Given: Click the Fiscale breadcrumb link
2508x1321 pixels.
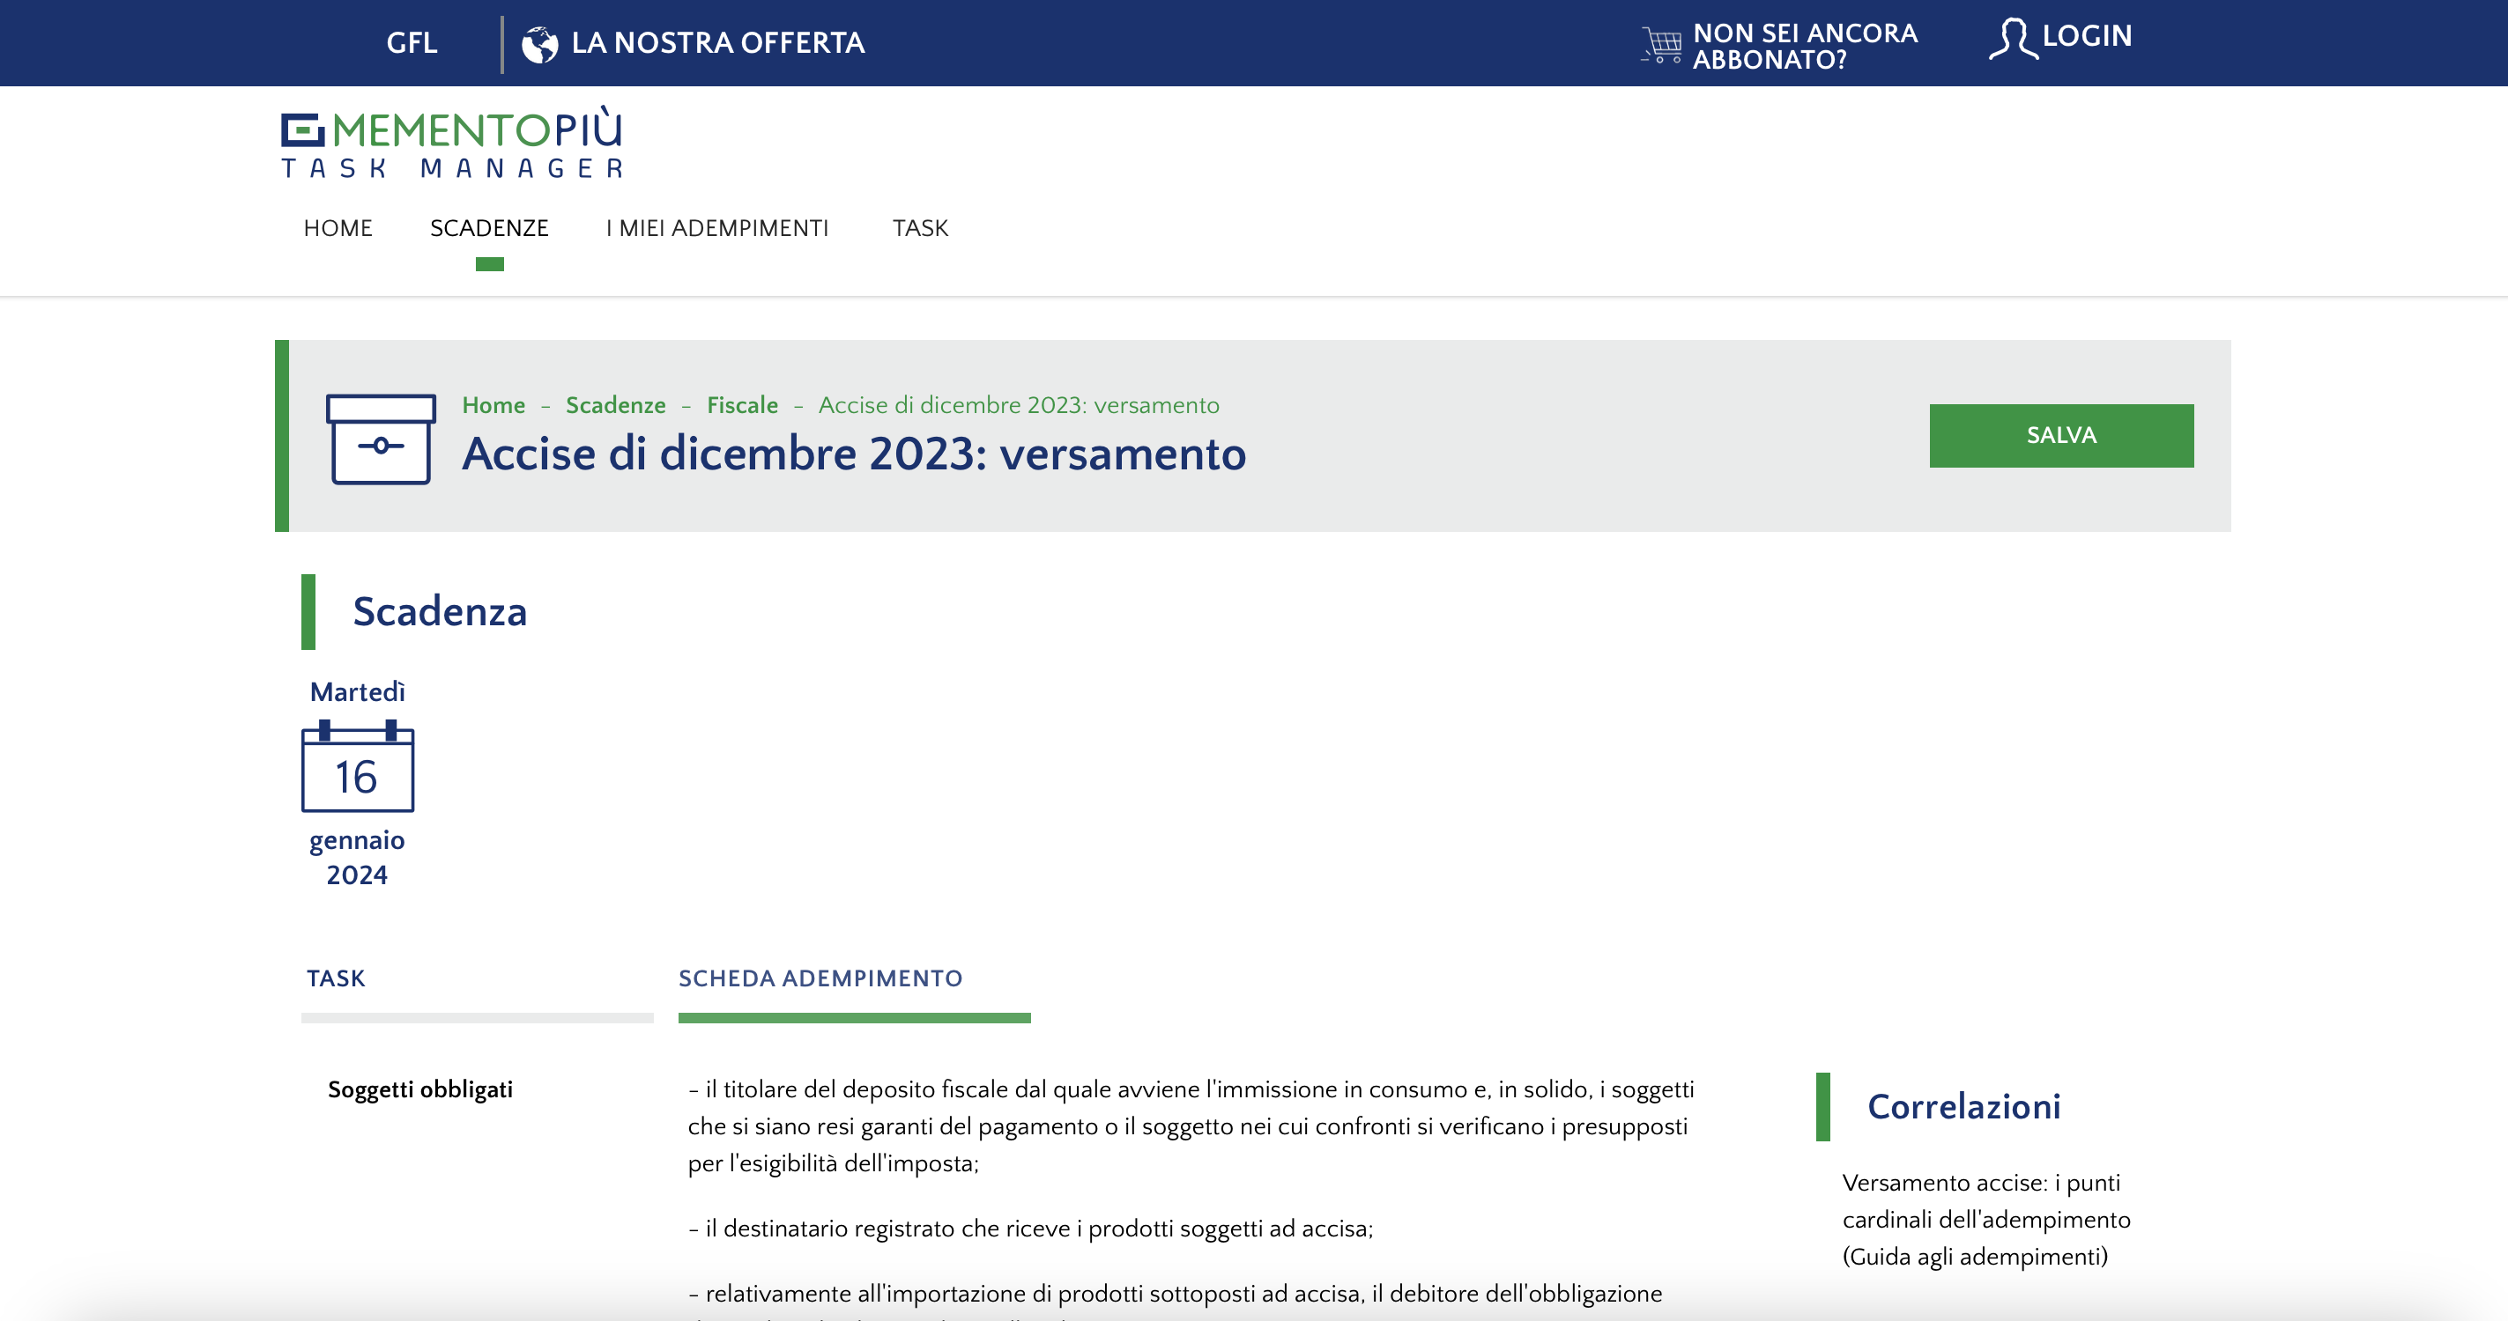Looking at the screenshot, I should point(743,404).
